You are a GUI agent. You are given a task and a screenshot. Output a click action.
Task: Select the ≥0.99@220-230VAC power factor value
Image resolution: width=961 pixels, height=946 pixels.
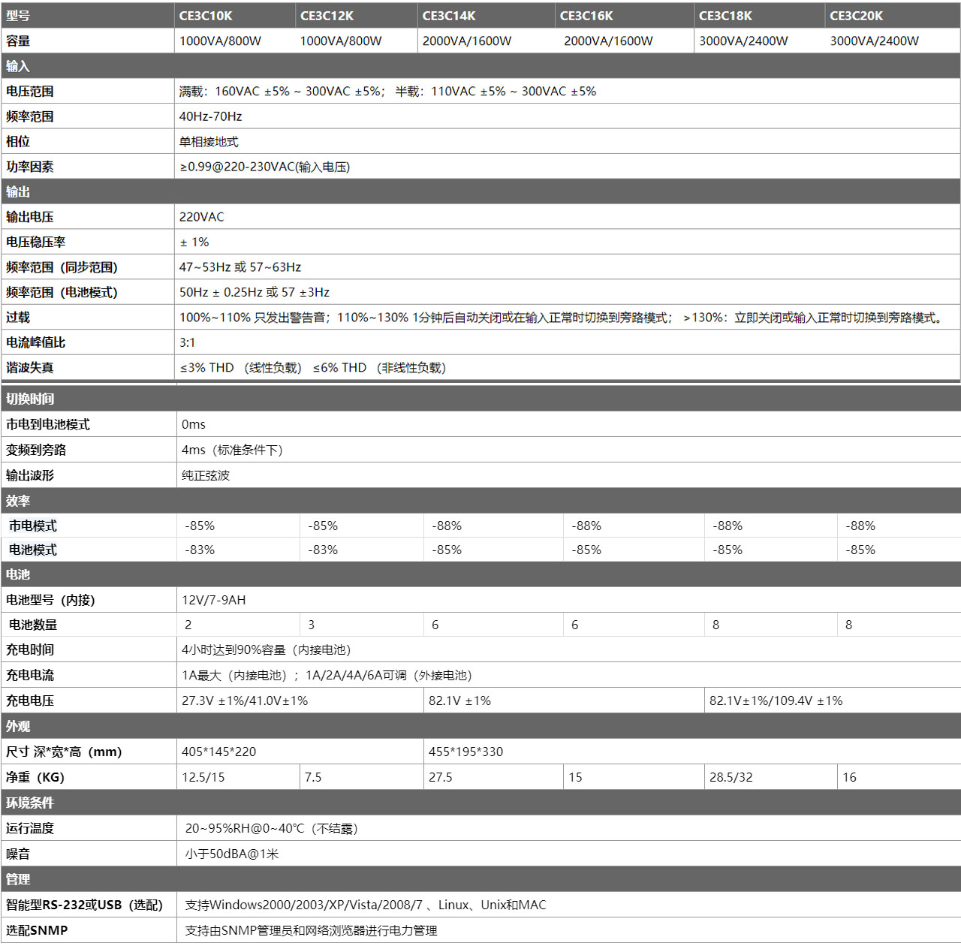point(264,167)
